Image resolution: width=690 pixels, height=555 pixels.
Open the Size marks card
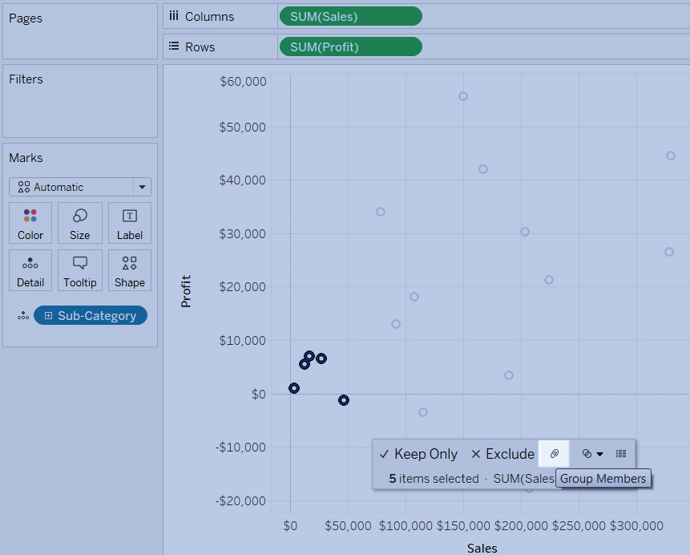pos(80,223)
